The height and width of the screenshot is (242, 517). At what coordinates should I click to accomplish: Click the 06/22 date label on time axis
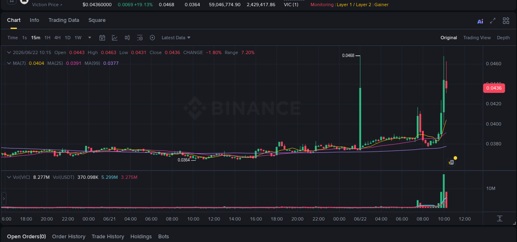tap(360, 219)
